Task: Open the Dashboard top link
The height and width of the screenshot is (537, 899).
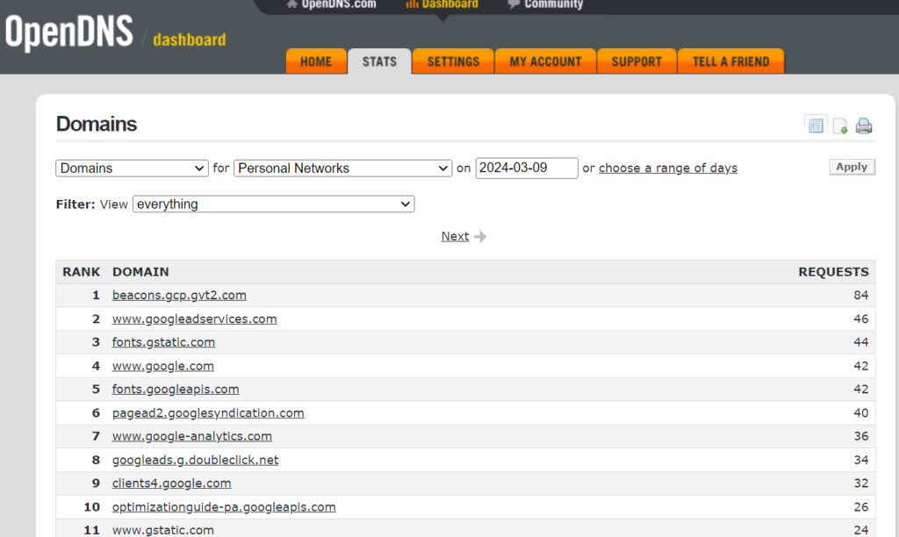Action: coord(442,4)
